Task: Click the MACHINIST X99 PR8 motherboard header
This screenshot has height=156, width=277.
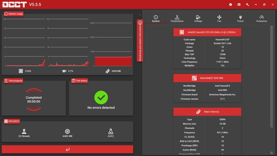Action: click(x=207, y=78)
